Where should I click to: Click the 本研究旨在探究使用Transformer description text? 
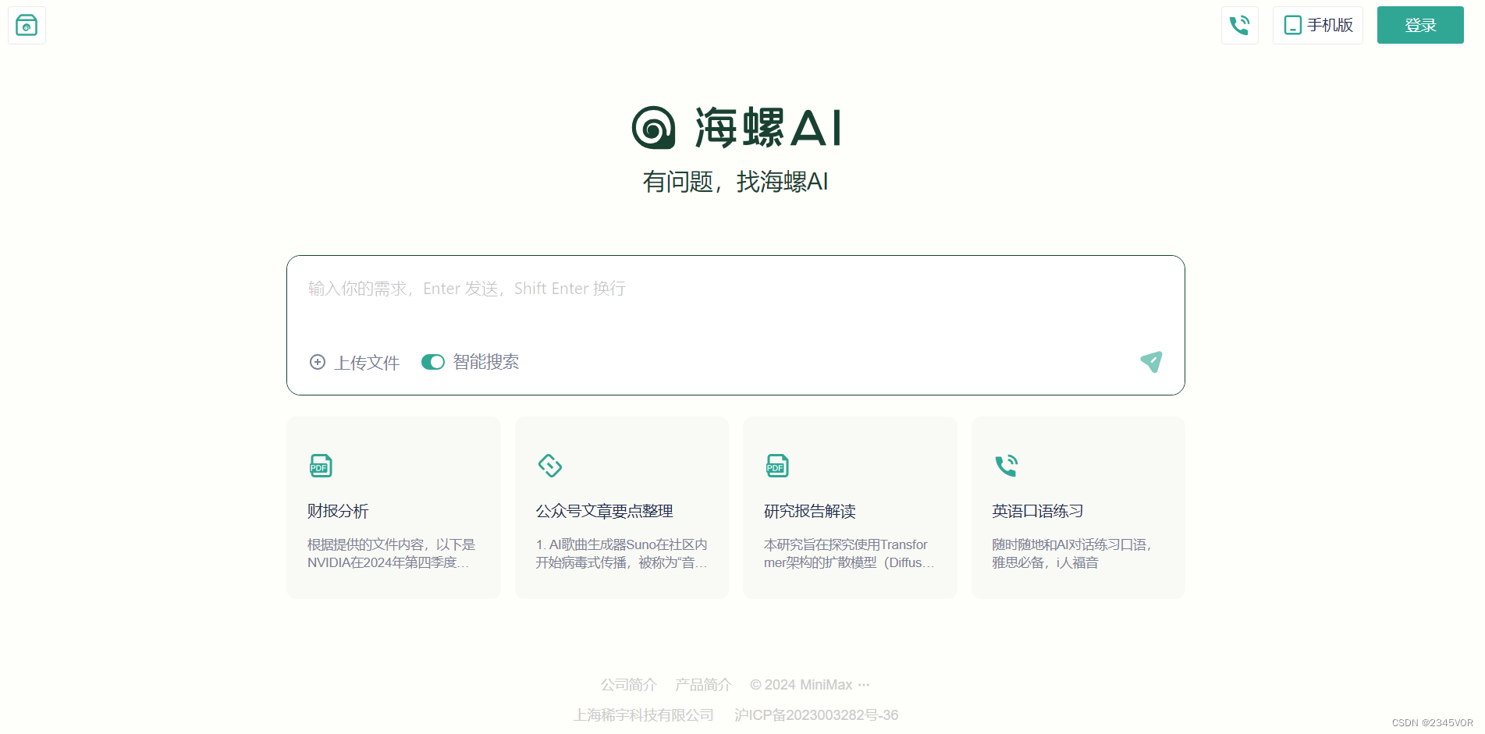click(x=849, y=553)
